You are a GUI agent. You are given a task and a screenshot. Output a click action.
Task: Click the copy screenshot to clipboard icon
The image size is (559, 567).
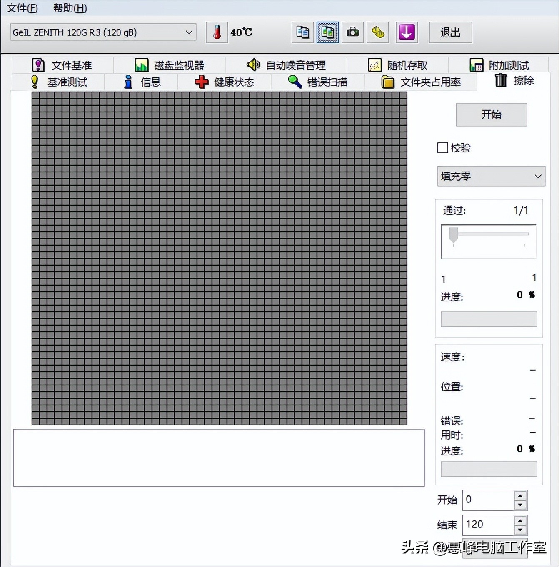(328, 32)
